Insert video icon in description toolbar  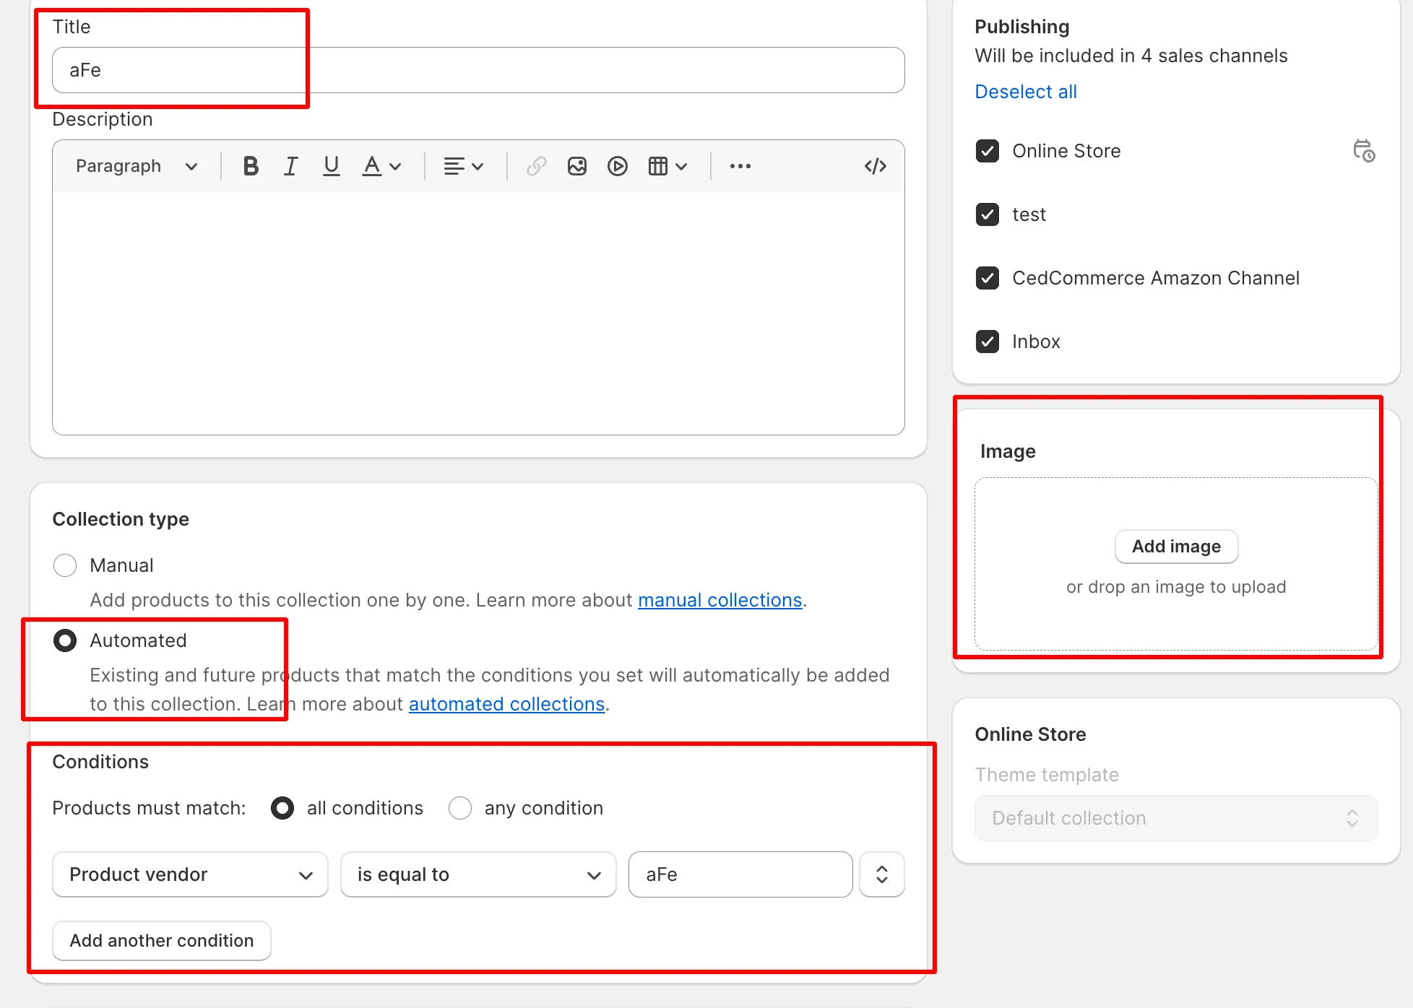pos(617,166)
